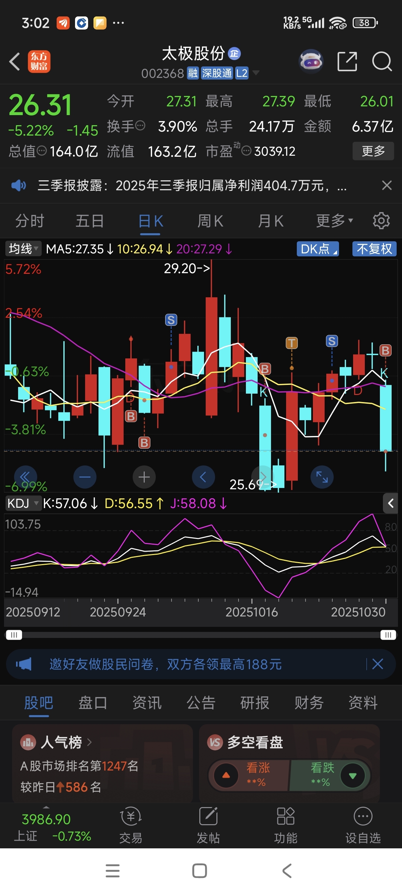Image resolution: width=402 pixels, height=896 pixels.
Task: Tap the Android home button
Action: 200,871
